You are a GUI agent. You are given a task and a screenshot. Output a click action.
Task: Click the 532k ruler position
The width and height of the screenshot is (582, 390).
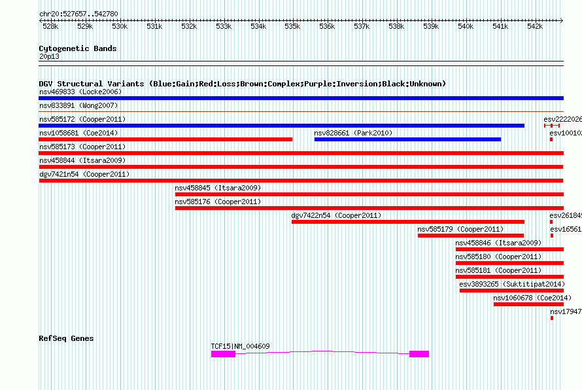[x=189, y=26]
